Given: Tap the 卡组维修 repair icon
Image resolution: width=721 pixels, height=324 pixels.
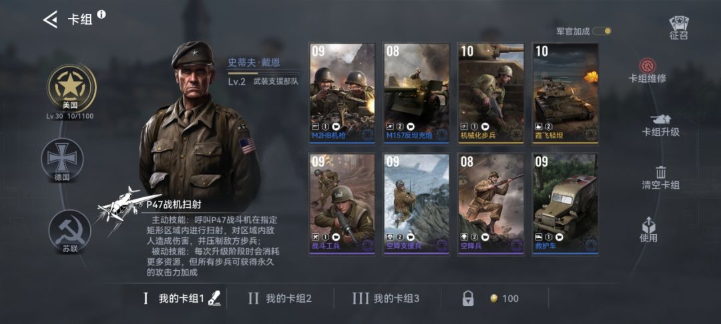Looking at the screenshot, I should 648,65.
